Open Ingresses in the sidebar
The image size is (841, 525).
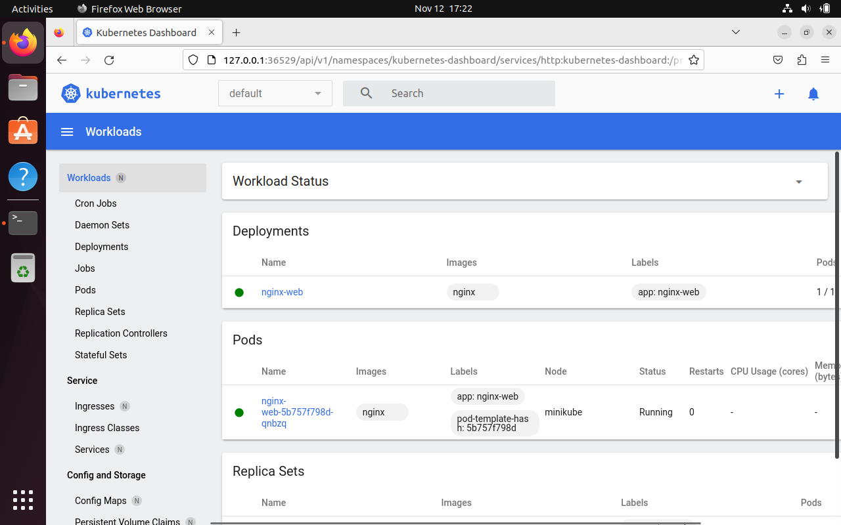tap(95, 406)
